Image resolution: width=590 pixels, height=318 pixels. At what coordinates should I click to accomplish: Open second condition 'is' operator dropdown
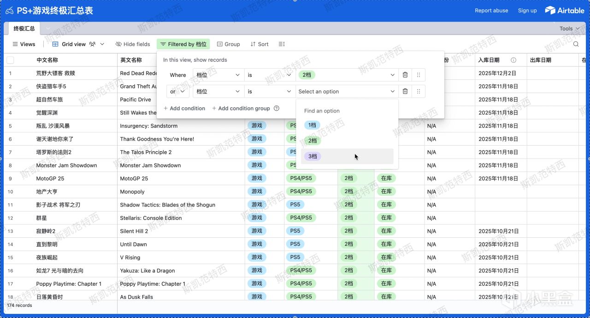click(270, 91)
